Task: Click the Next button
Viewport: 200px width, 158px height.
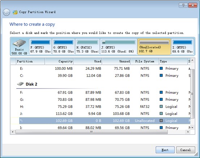Action: 165,150
